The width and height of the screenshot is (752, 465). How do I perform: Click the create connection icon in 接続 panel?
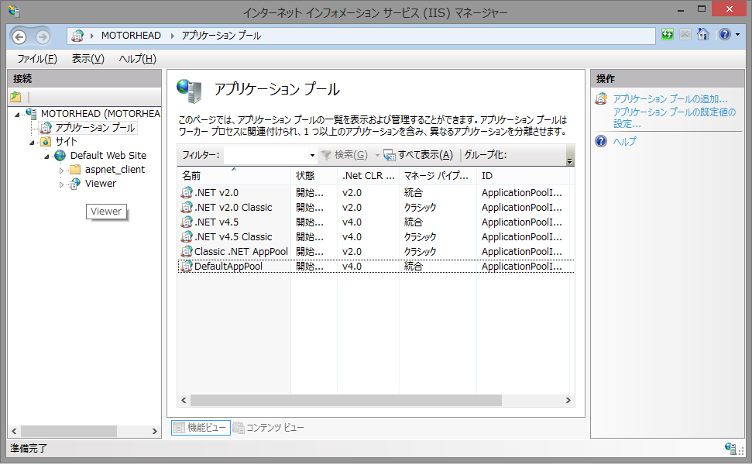pyautogui.click(x=15, y=97)
